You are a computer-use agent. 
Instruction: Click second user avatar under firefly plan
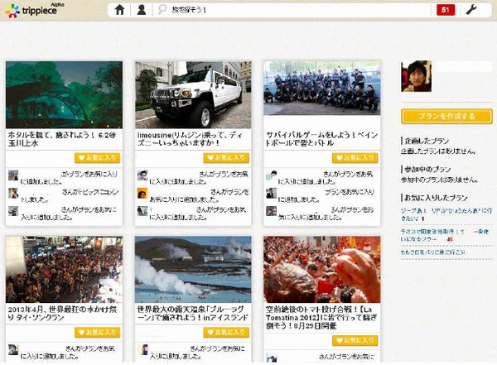pyautogui.click(x=13, y=193)
